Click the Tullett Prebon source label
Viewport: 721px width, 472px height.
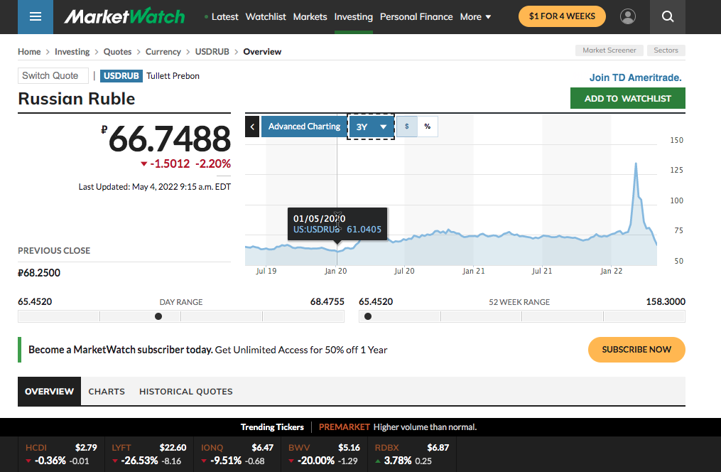coord(173,76)
